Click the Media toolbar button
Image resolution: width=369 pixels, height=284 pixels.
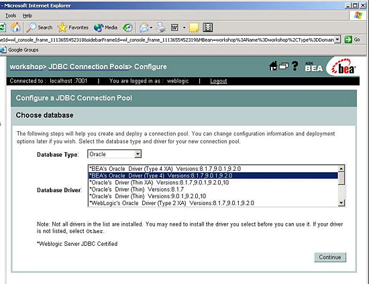pyautogui.click(x=105, y=27)
